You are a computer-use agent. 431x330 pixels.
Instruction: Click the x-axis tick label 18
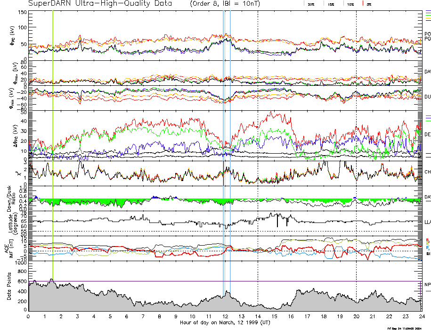pyautogui.click(x=323, y=316)
